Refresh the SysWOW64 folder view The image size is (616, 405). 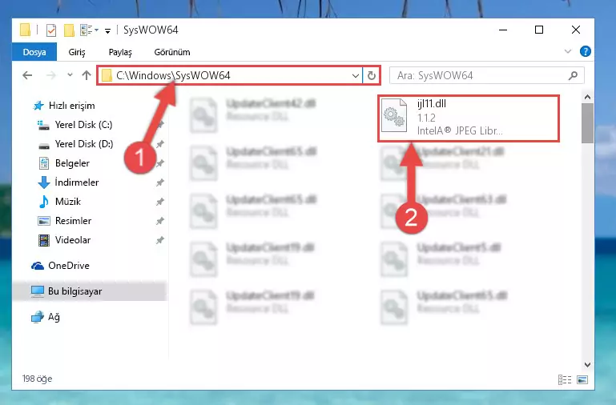pos(371,75)
